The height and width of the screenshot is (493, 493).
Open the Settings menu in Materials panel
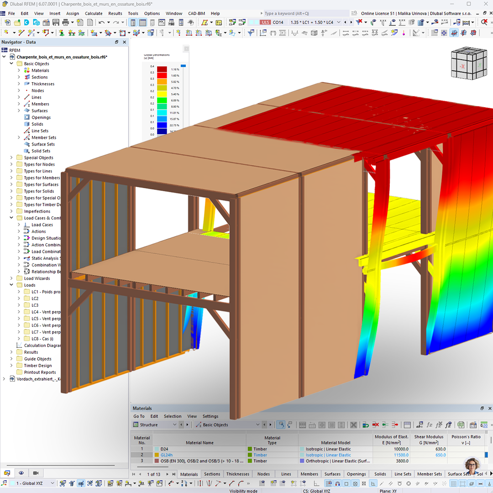(210, 416)
